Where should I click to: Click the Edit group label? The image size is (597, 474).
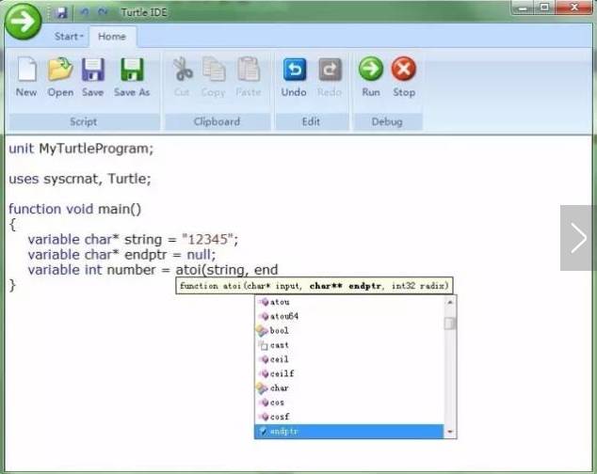pyautogui.click(x=311, y=121)
